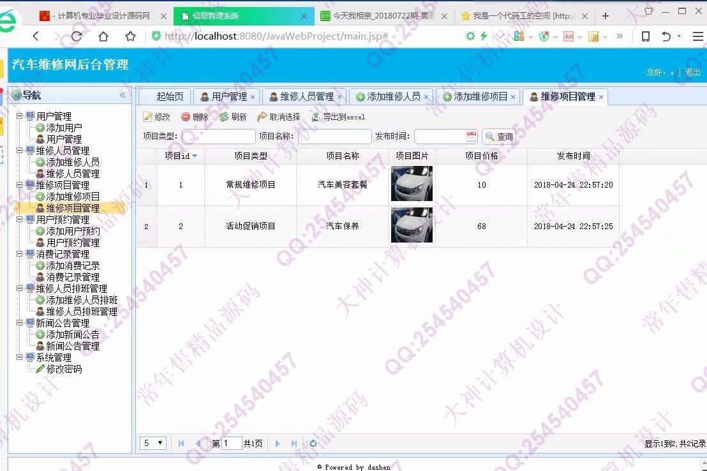The width and height of the screenshot is (707, 471).
Task: Collapse the 导航 panel with double-arrow icon
Action: (123, 94)
